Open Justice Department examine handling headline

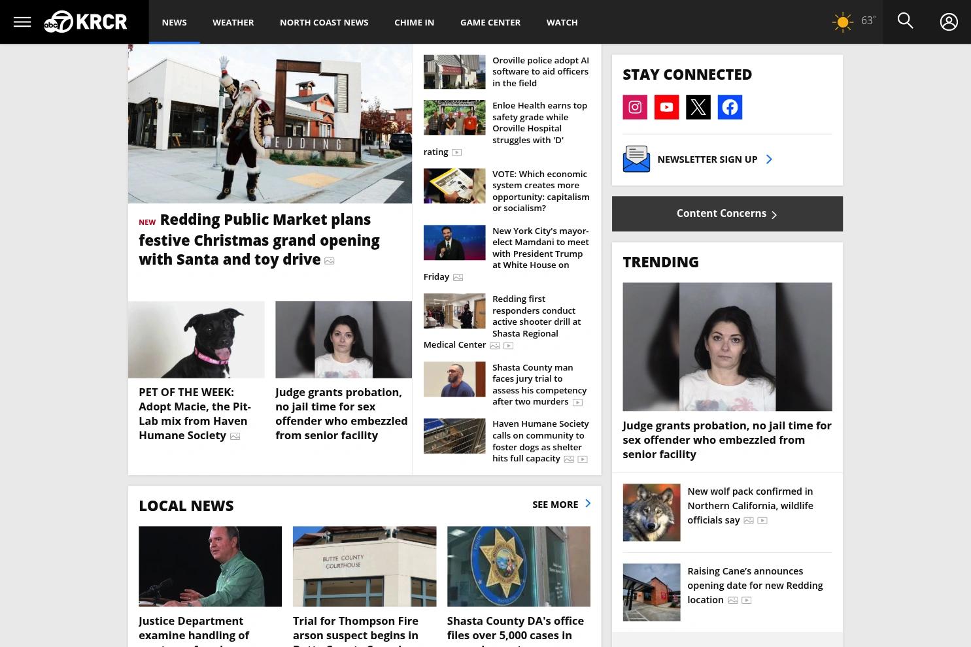click(x=194, y=631)
